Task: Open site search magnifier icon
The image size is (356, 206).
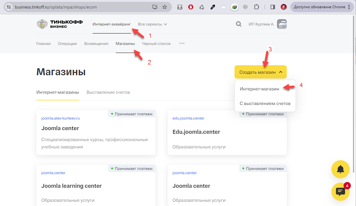Action: click(238, 24)
